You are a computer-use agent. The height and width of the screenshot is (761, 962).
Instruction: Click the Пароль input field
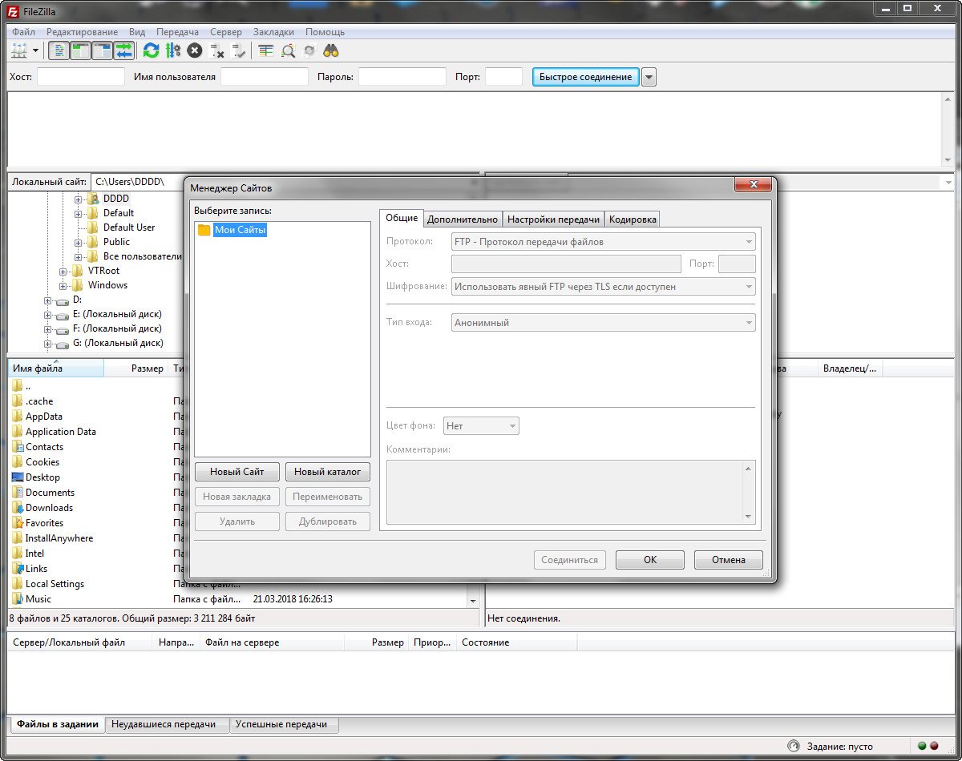pos(402,77)
